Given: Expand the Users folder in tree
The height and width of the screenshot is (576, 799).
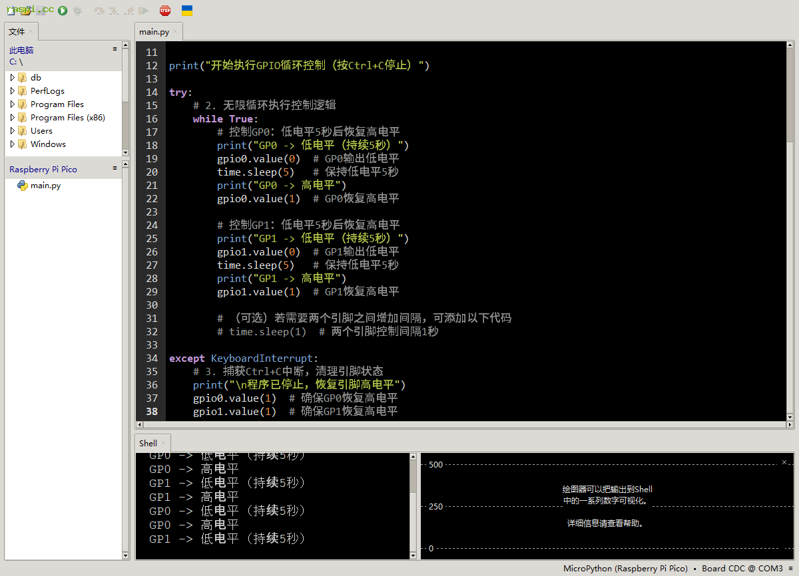Looking at the screenshot, I should pyautogui.click(x=13, y=131).
